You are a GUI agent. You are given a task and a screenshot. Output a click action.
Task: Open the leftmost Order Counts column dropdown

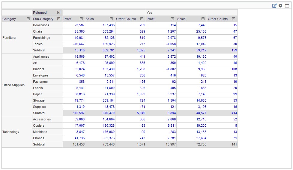tap(142, 19)
